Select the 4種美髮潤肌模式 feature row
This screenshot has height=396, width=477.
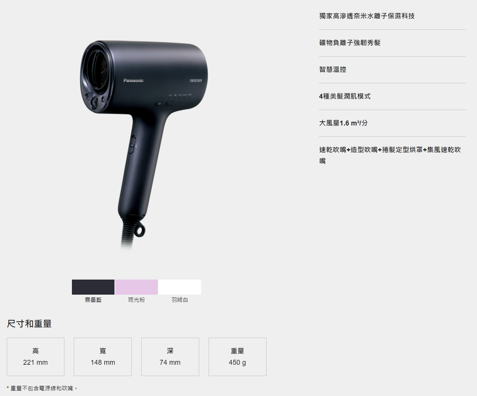coord(345,96)
